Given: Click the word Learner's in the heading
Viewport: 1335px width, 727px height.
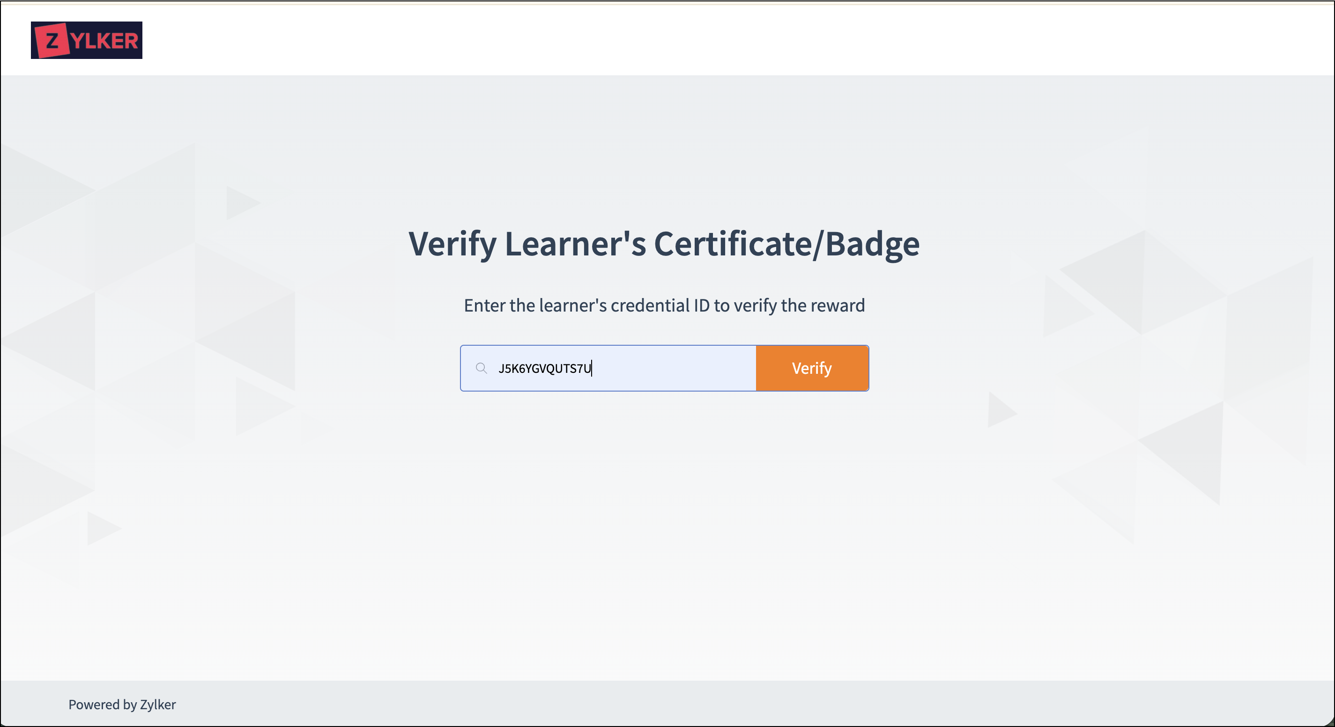Looking at the screenshot, I should coord(575,244).
